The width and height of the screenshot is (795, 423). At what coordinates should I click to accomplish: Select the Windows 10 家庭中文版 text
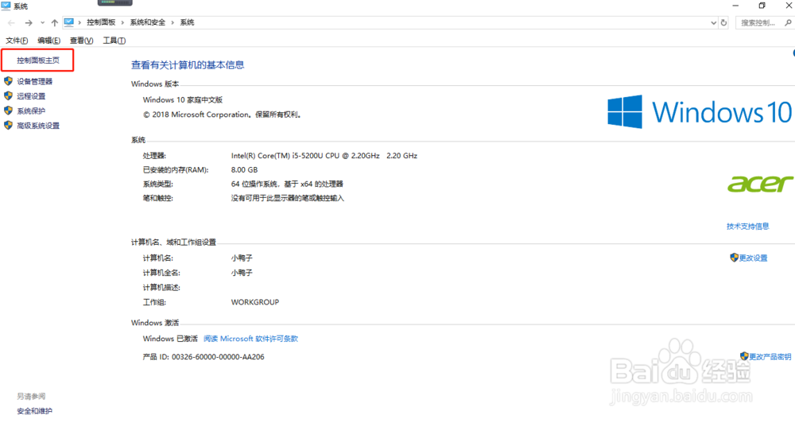(x=183, y=100)
